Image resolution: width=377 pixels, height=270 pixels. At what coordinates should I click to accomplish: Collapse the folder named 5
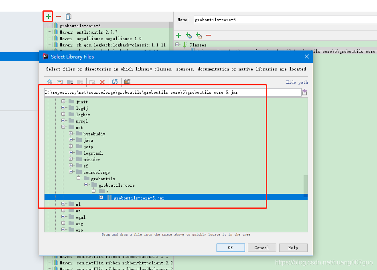pyautogui.click(x=93, y=191)
